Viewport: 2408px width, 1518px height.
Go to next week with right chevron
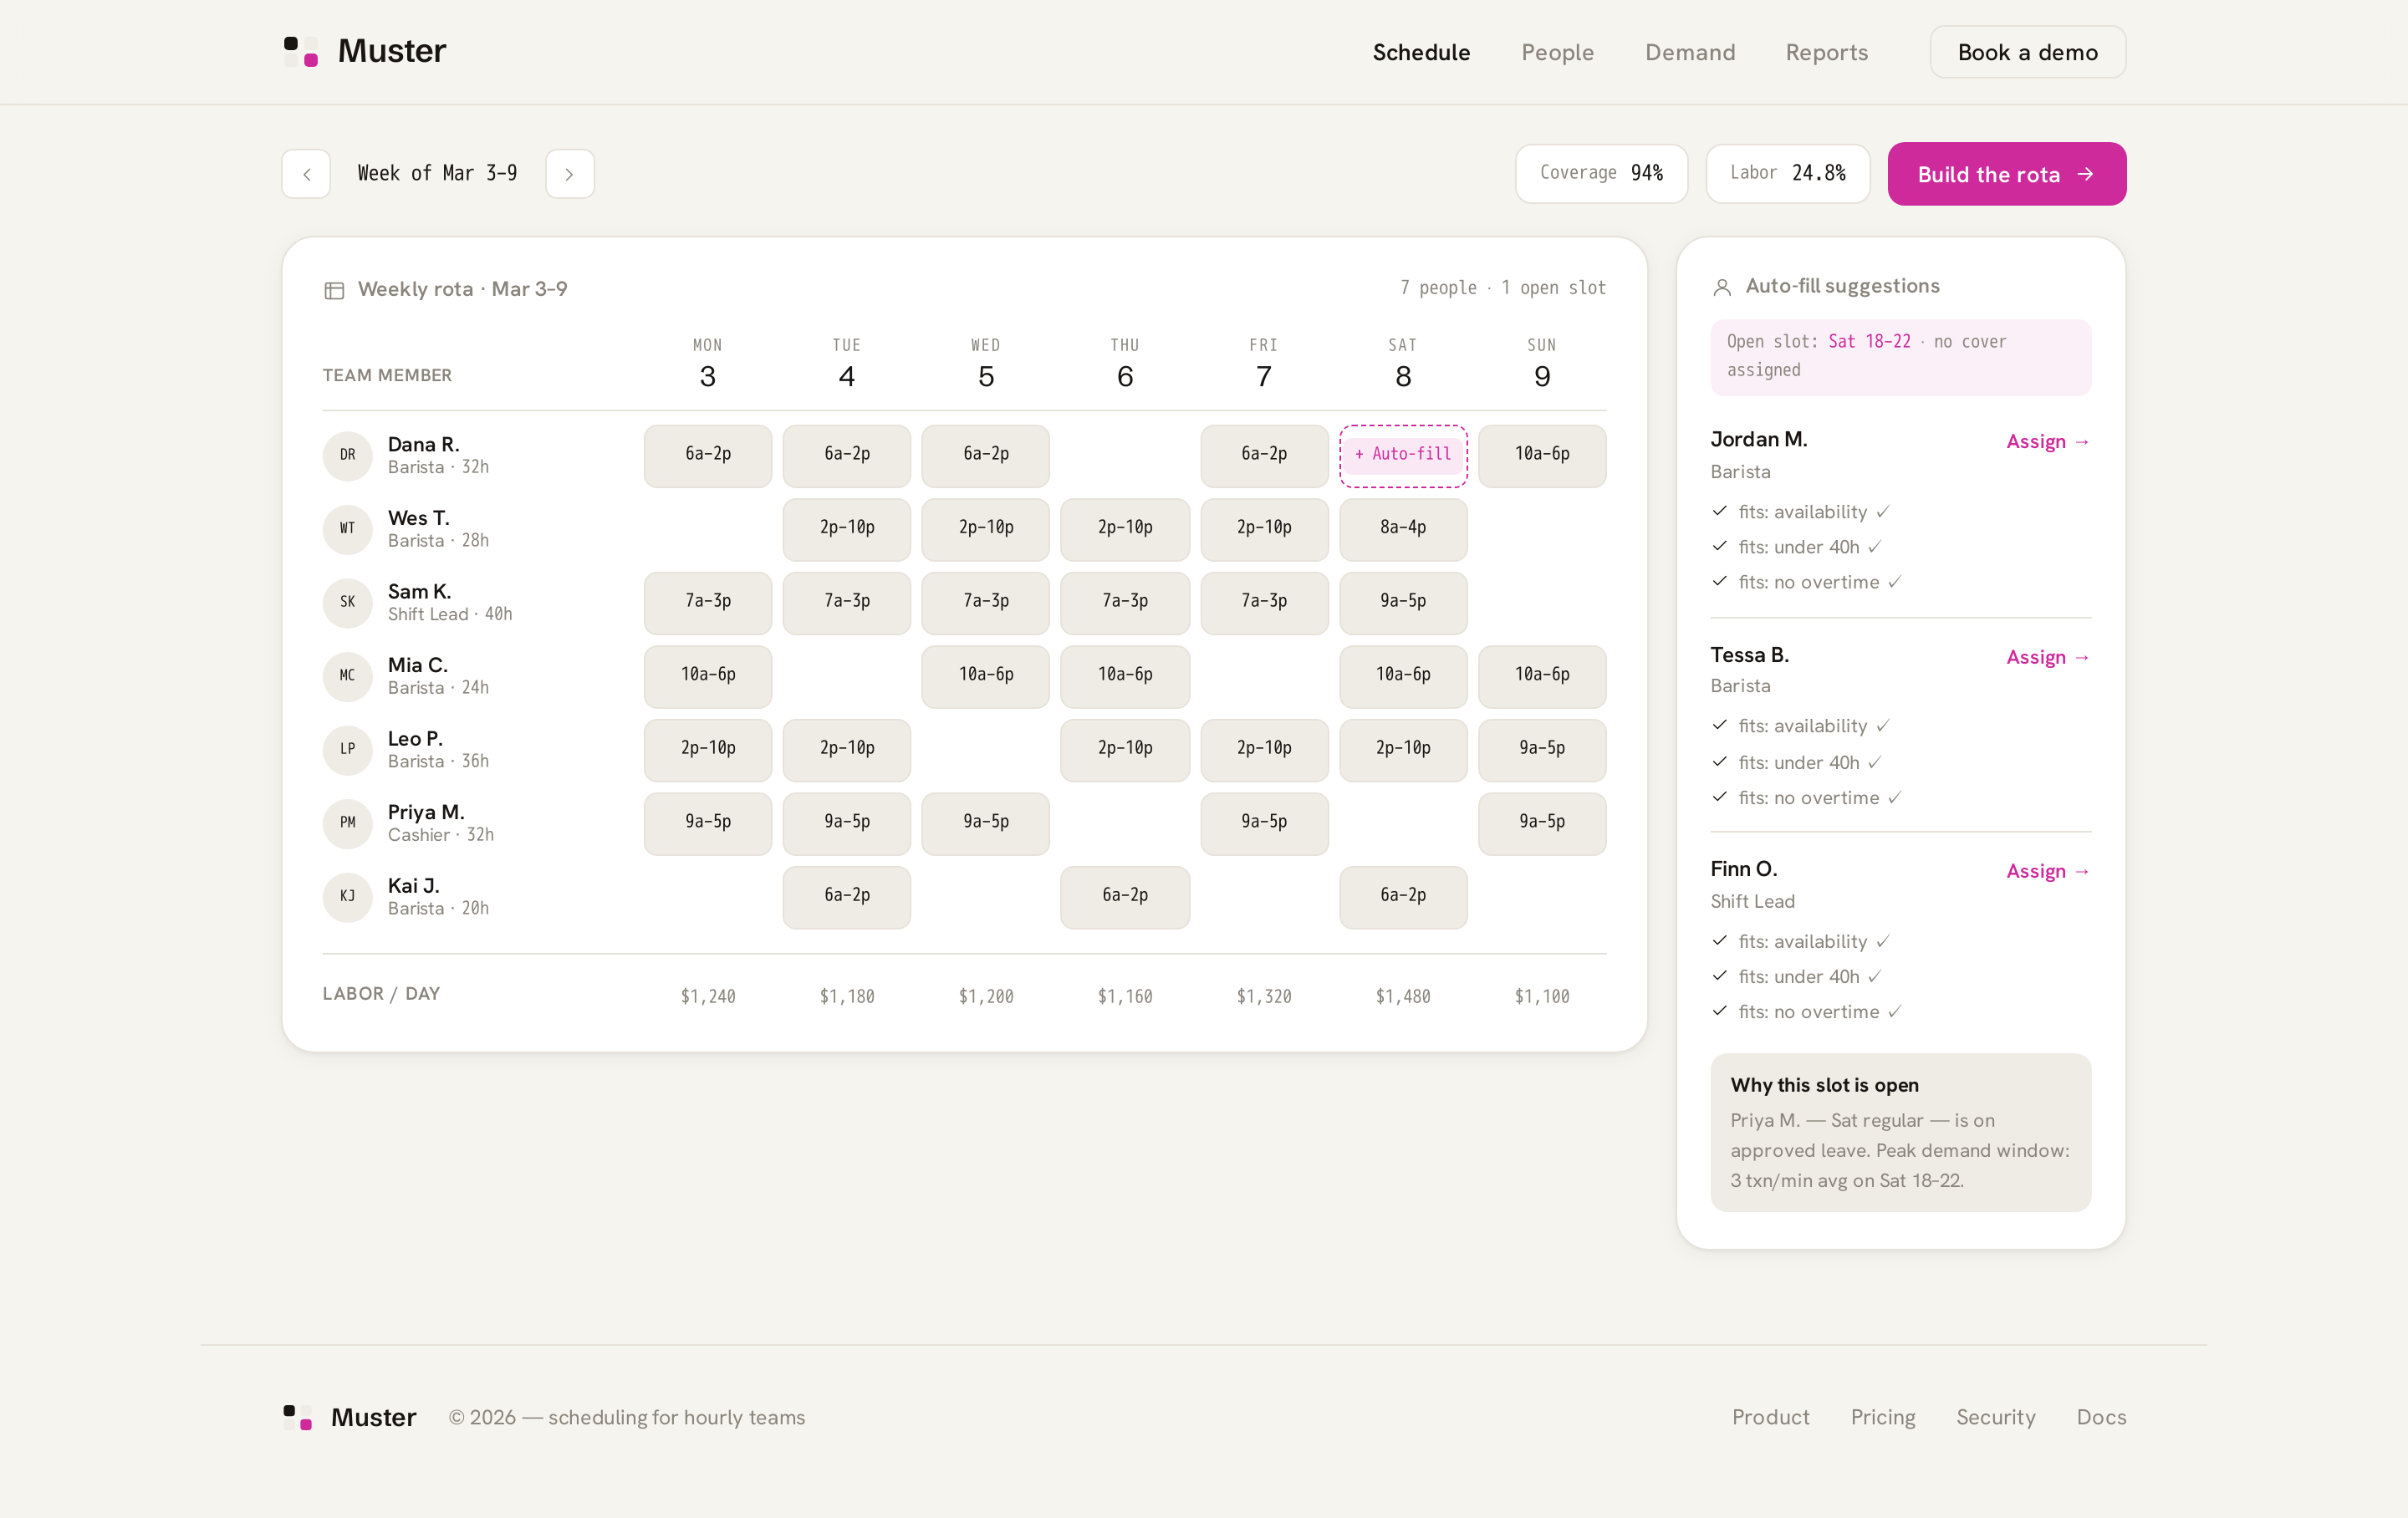(570, 174)
